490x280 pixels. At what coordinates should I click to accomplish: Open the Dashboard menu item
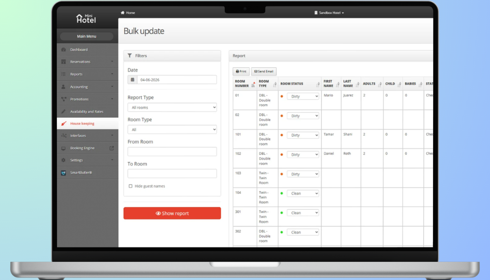88,49
